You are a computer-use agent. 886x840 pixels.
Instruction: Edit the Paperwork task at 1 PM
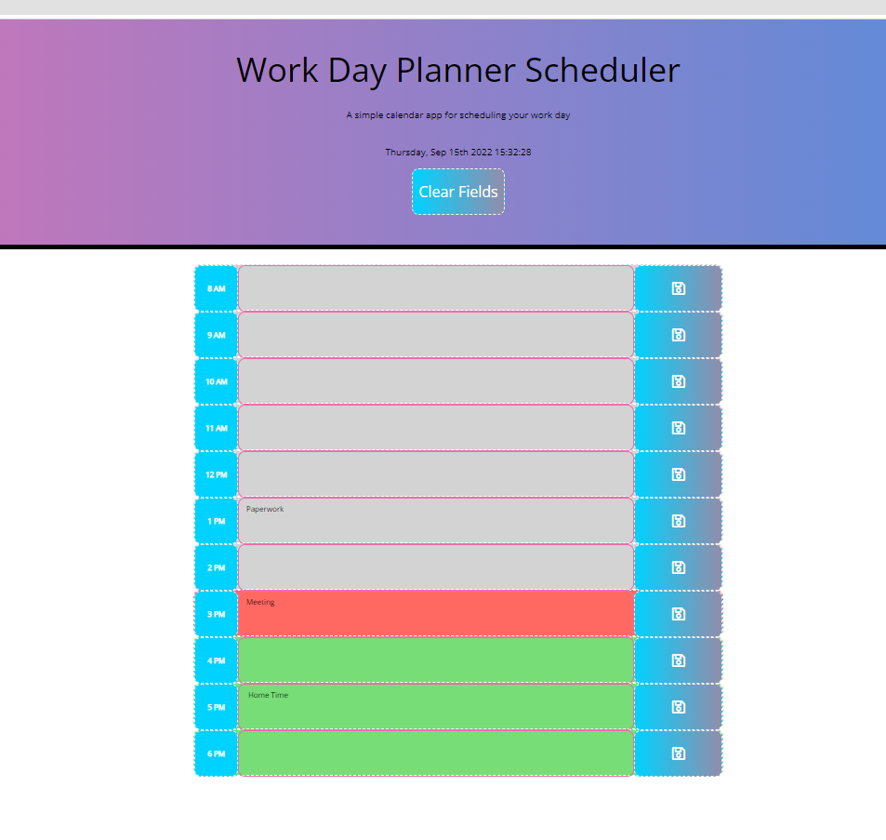point(435,520)
